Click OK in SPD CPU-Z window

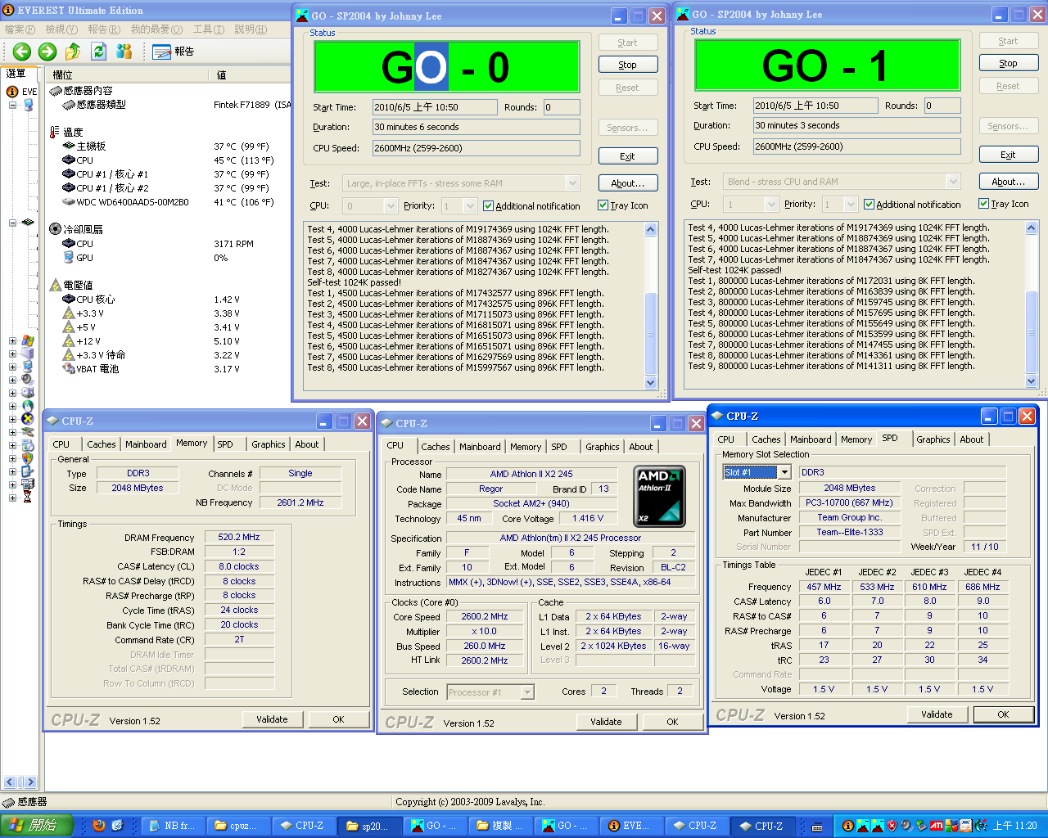coord(1003,714)
